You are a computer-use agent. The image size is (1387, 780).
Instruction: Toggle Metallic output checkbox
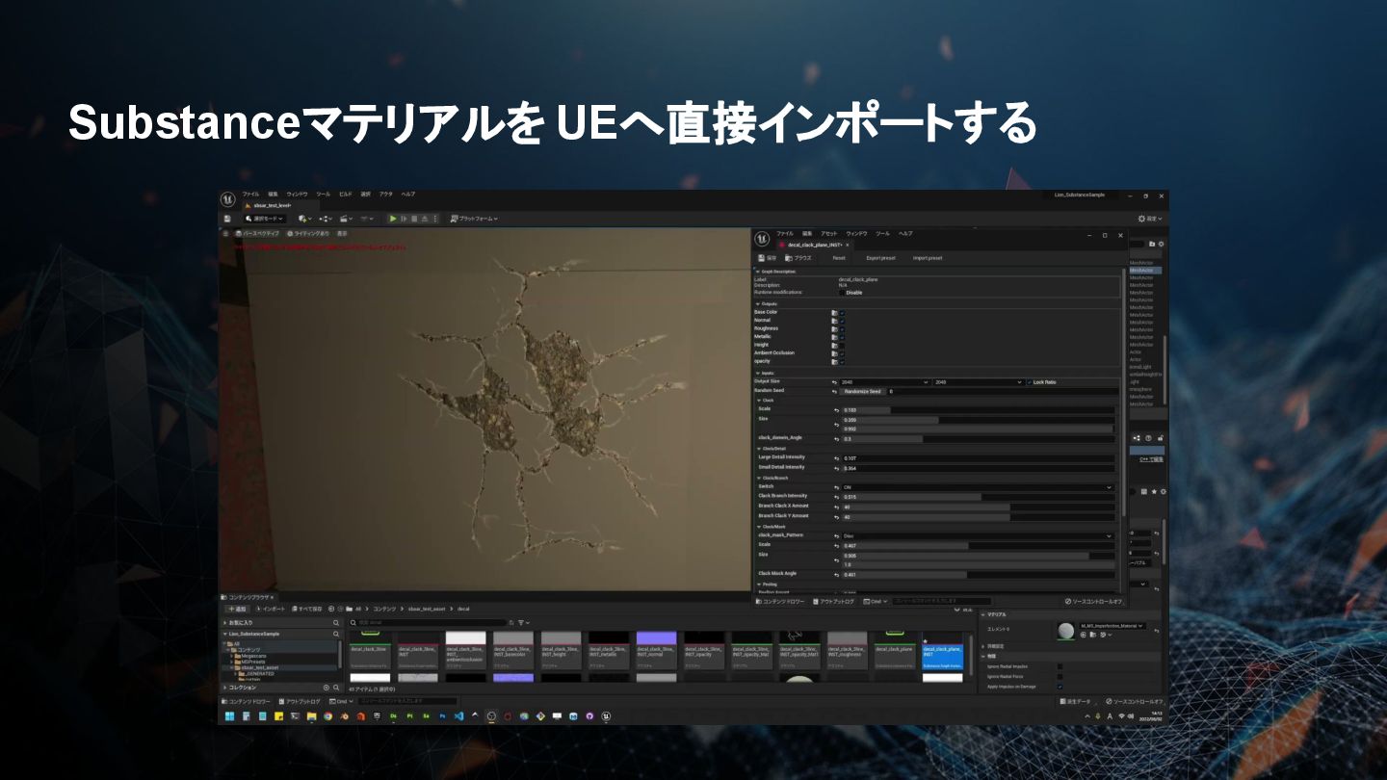[x=842, y=337]
